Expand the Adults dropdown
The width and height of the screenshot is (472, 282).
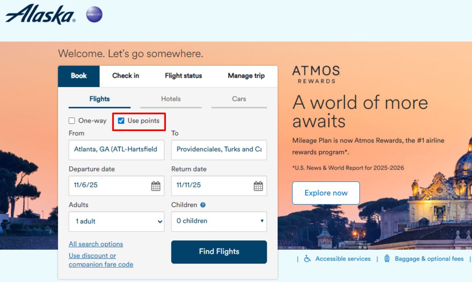click(x=116, y=221)
